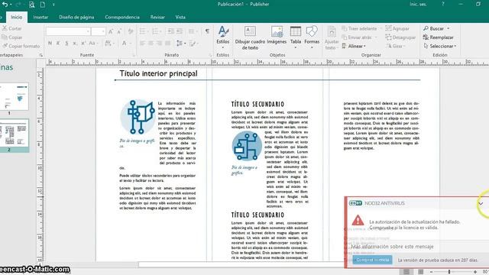Click the zoom out minus button
The height and width of the screenshot is (275, 489).
point(431,272)
